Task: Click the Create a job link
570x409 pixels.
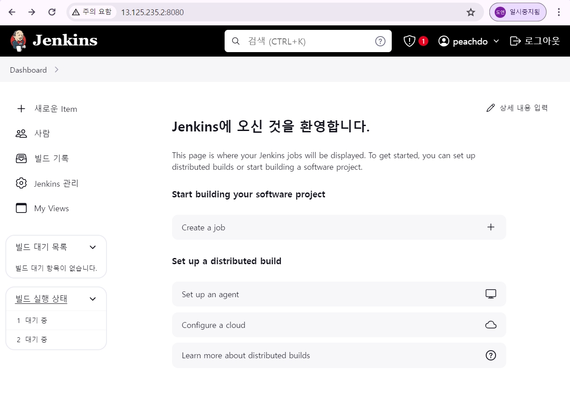Action: tap(339, 227)
